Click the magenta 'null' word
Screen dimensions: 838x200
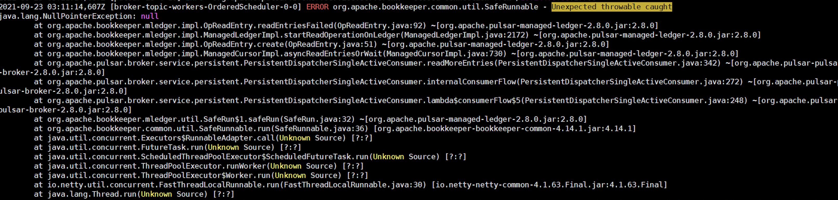(150, 16)
